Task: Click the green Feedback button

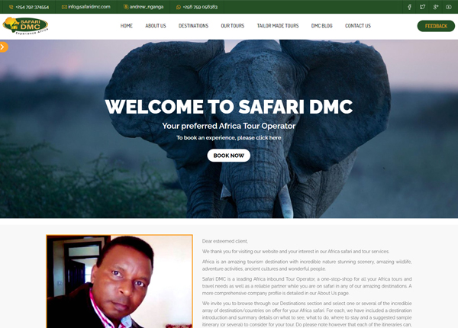Action: pos(436,26)
